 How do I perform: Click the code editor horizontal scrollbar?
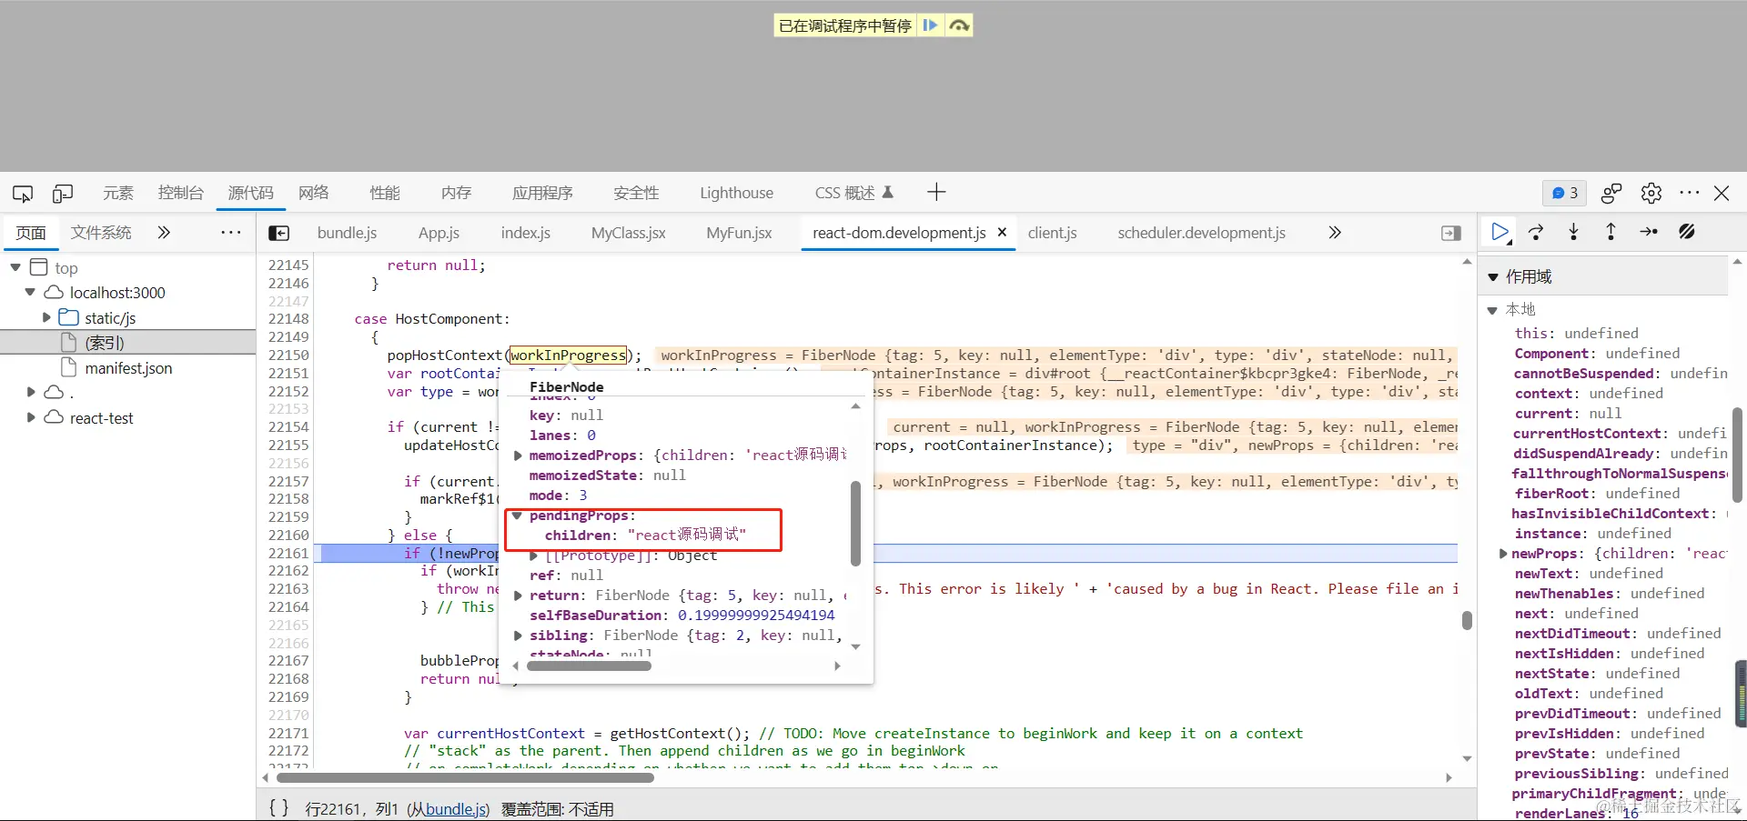(465, 777)
